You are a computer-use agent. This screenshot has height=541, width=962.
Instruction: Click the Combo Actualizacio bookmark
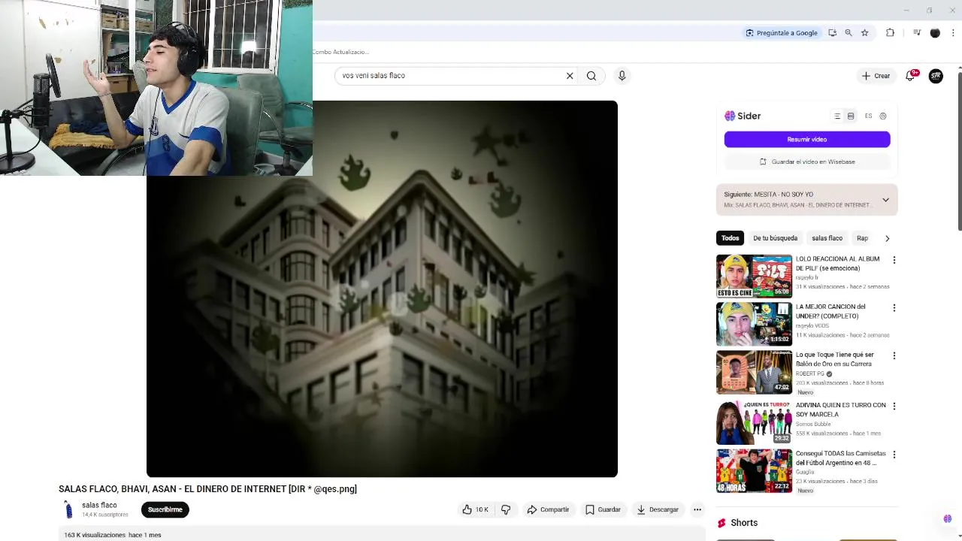340,52
